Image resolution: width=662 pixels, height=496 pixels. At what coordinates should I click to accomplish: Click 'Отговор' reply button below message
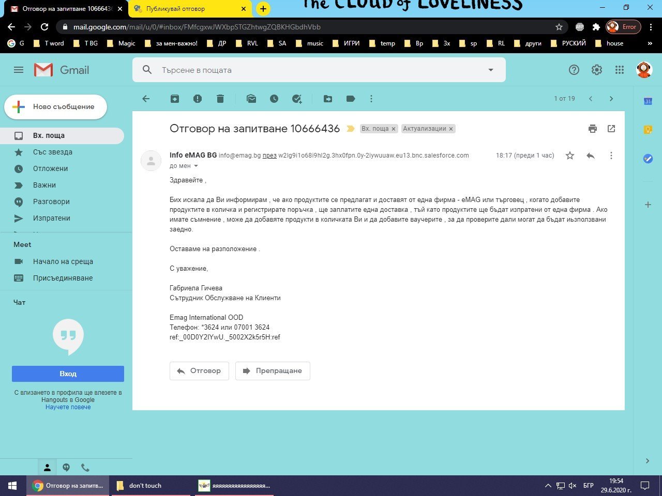[x=199, y=371]
